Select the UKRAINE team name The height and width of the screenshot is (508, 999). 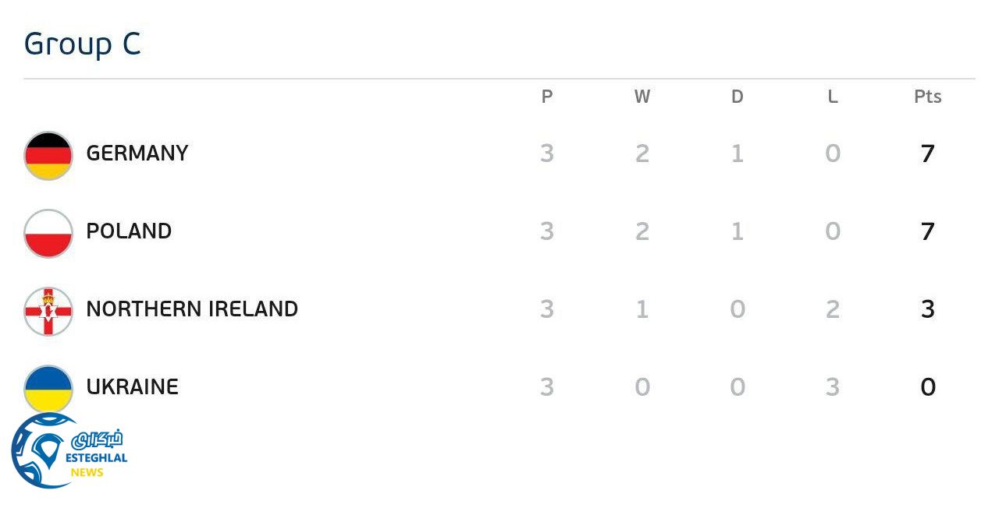133,387
